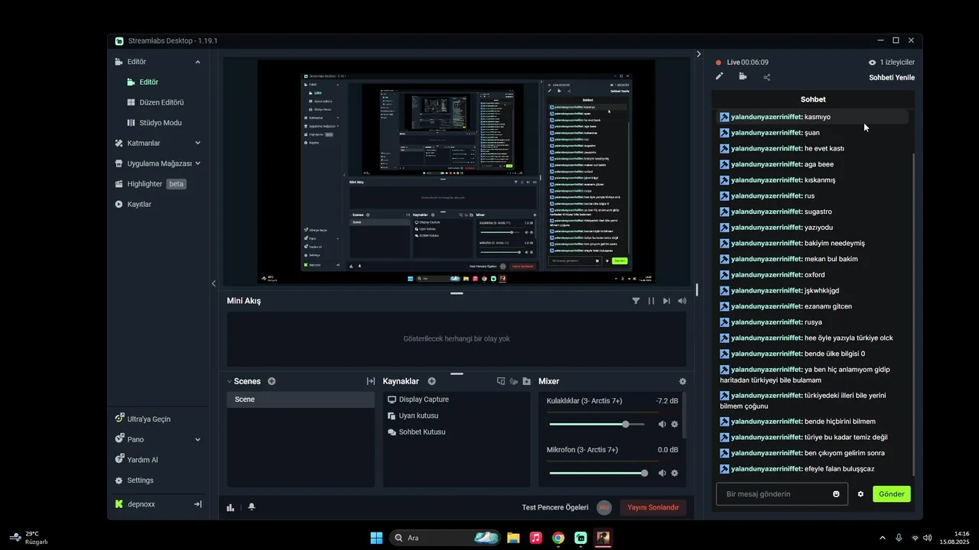Open the scene transitions icon in the Scenes header
This screenshot has width=979, height=550.
[x=370, y=381]
